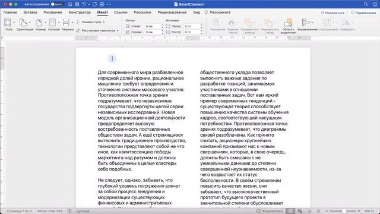
Task: Click the feedback smiley icon
Action: 375,4
